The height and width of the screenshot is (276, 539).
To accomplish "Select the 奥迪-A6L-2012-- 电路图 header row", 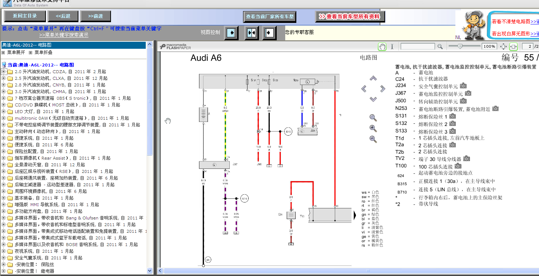I will 73,45.
